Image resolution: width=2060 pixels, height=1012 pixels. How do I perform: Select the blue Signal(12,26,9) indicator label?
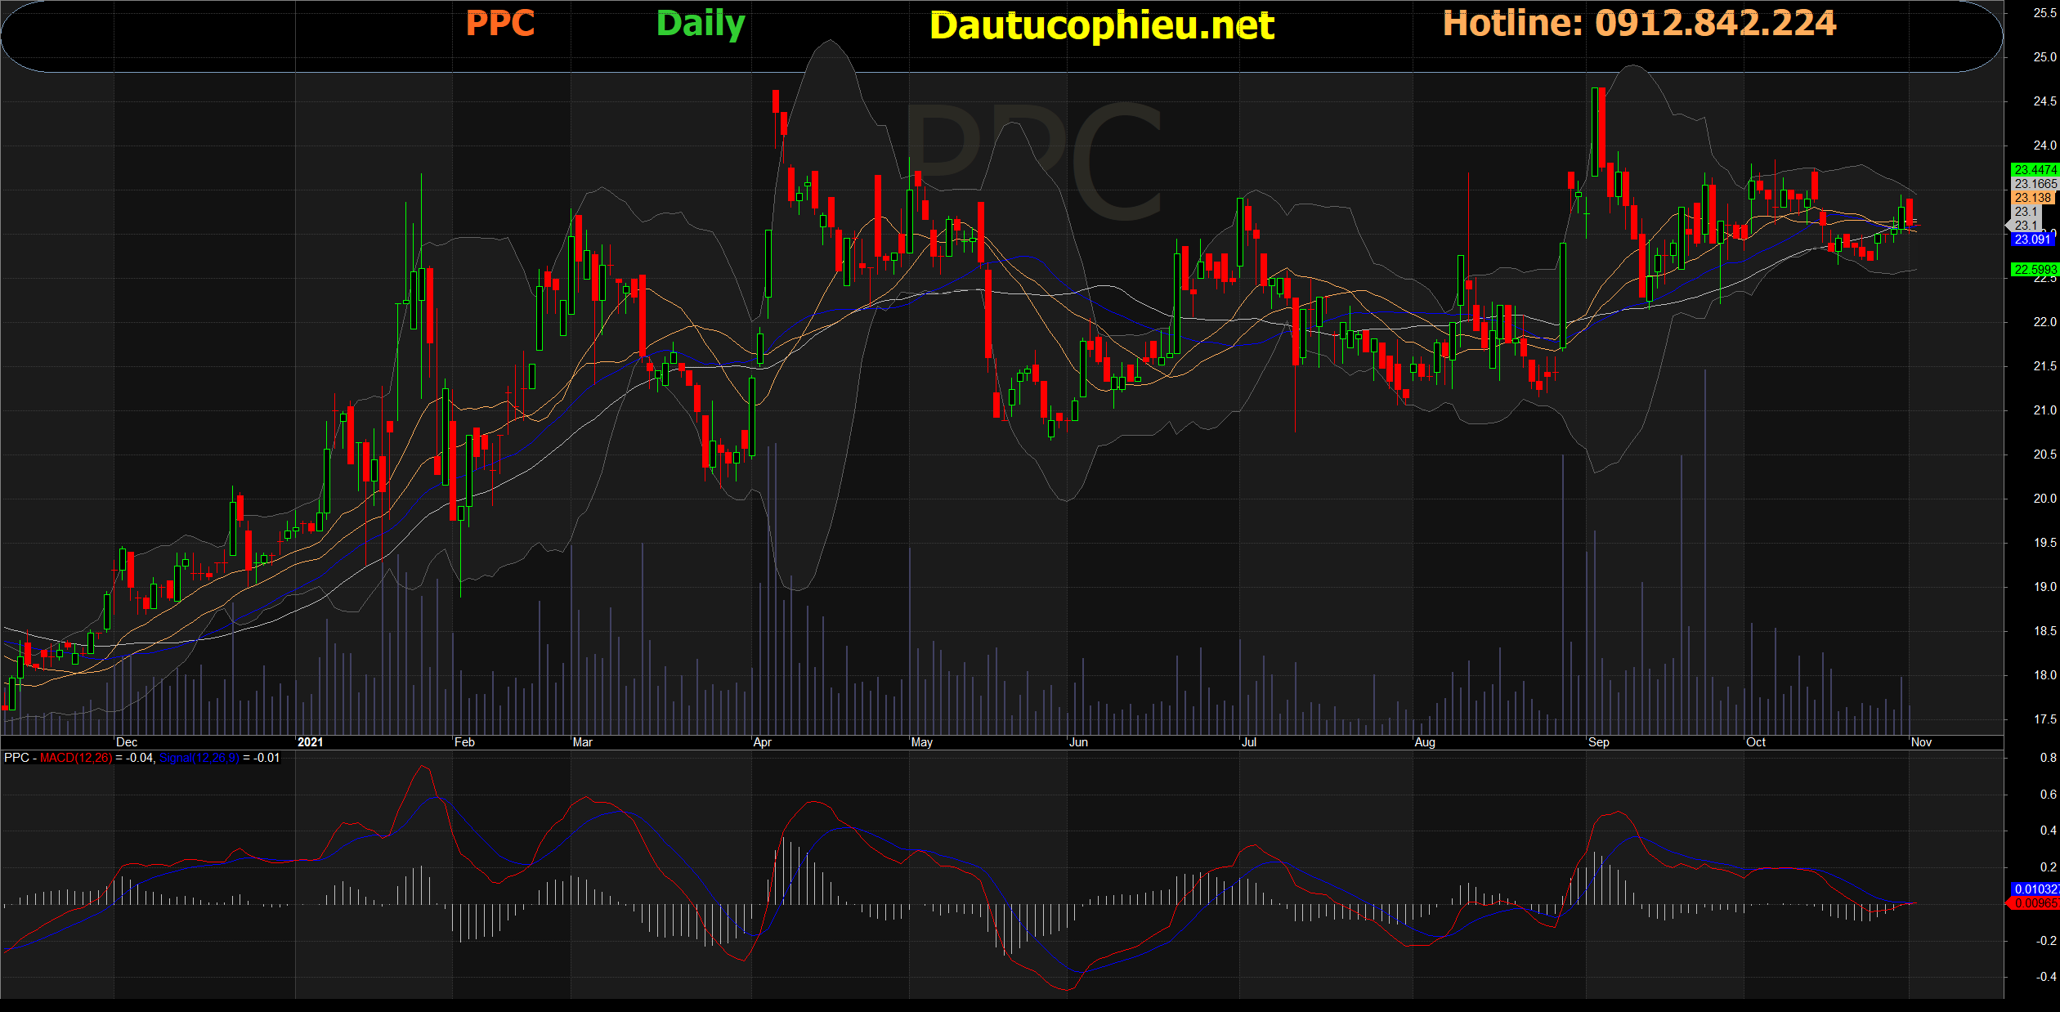pyautogui.click(x=199, y=758)
